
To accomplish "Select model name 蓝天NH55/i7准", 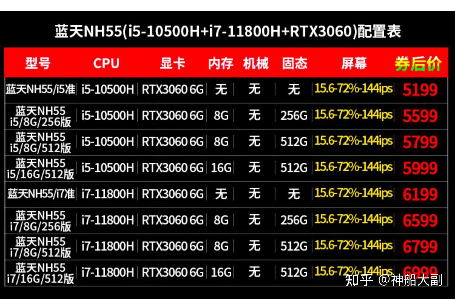I will (x=41, y=194).
